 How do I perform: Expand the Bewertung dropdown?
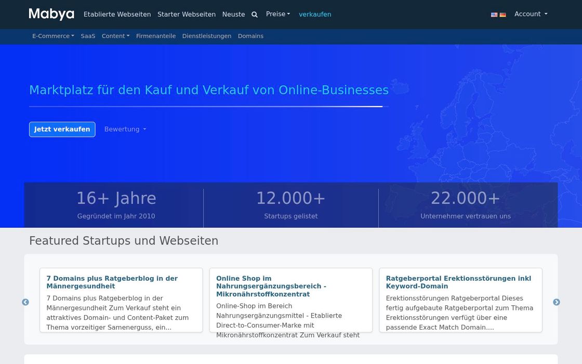pyautogui.click(x=125, y=129)
